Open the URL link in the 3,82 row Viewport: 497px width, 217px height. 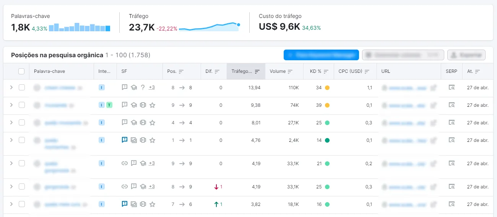(408, 204)
